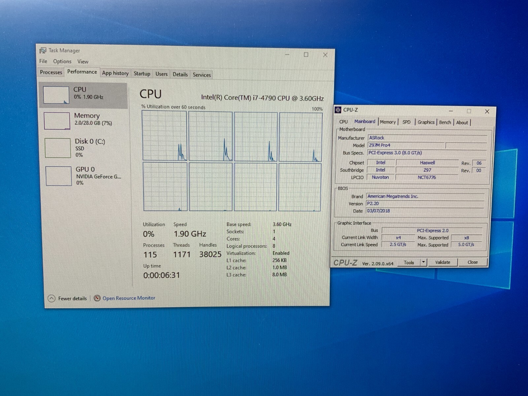Click the 1.90 GHz speed value
Image resolution: width=528 pixels, height=396 pixels.
click(190, 234)
